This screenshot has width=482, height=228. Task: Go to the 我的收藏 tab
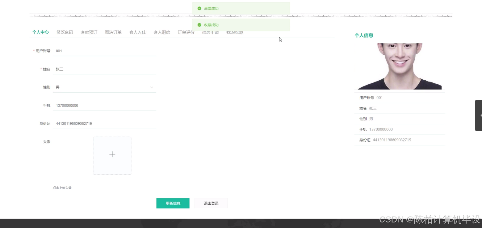(x=235, y=32)
